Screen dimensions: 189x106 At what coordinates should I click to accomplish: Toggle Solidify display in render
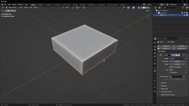tap(179, 55)
